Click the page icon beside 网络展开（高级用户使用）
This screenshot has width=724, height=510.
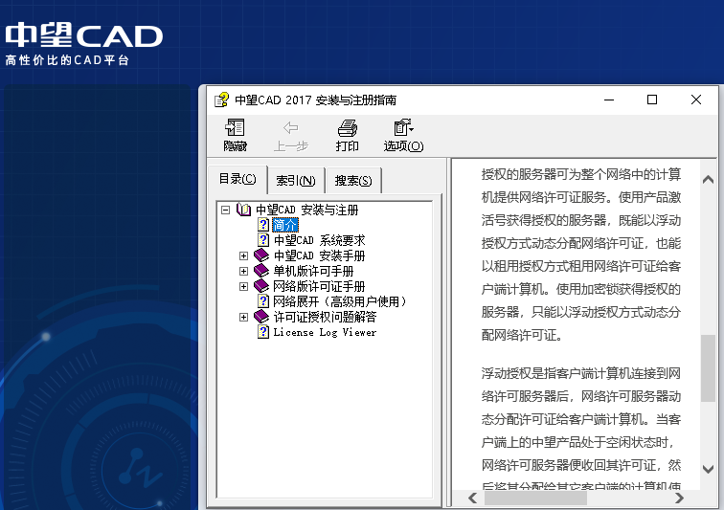tap(263, 301)
